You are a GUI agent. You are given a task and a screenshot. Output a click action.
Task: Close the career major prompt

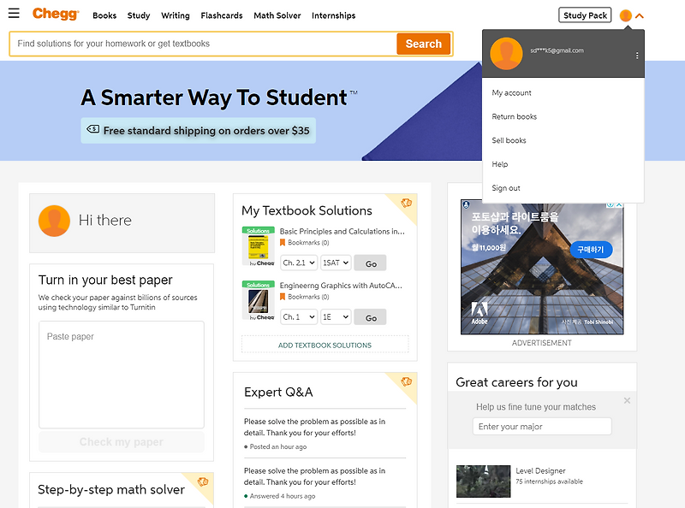(627, 400)
